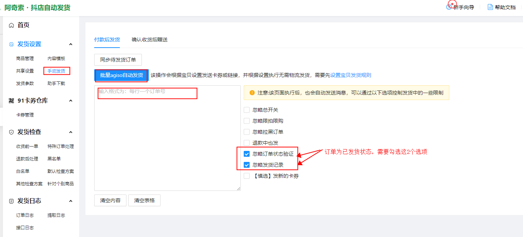The image size is (523, 237).
Task: Open 其他检查方案 menu item
Action: click(29, 184)
